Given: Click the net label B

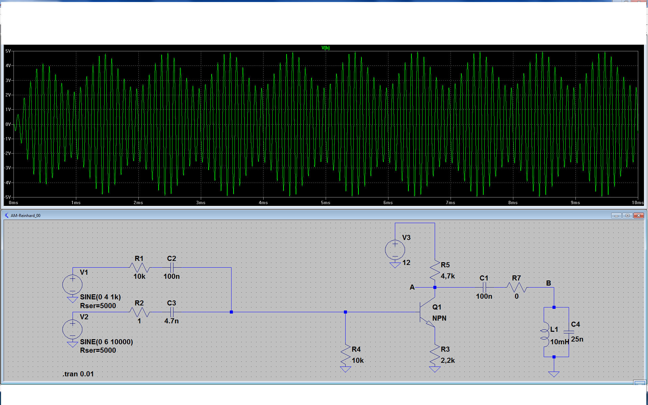Looking at the screenshot, I should click(x=548, y=283).
